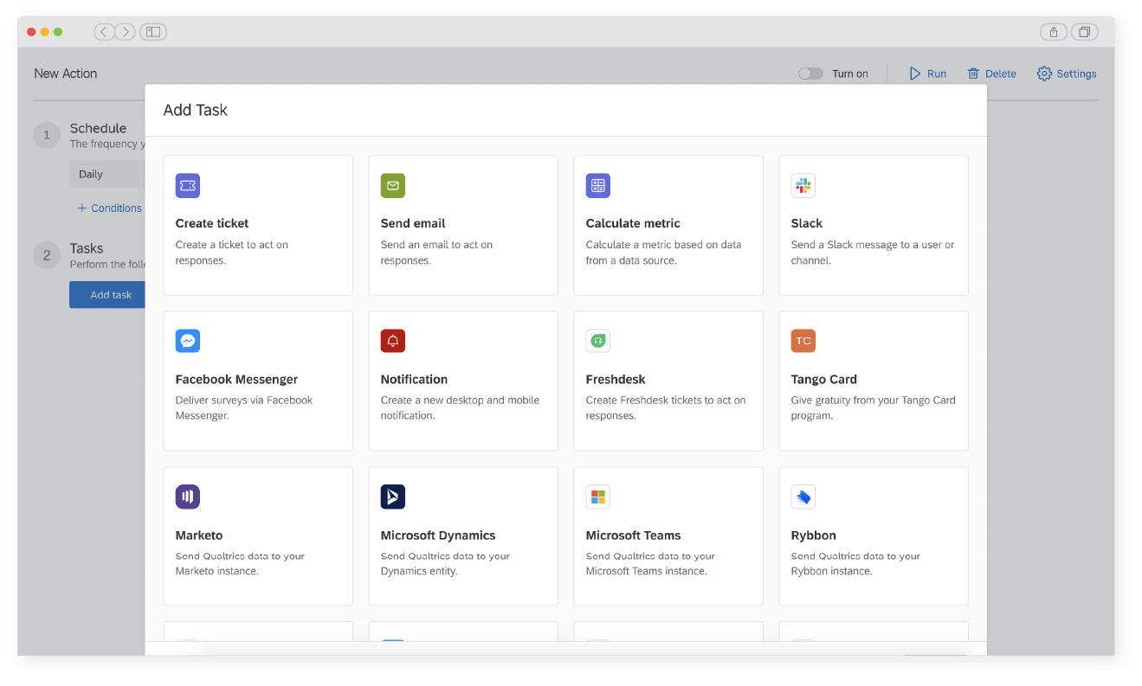Select the Create ticket task title

(212, 223)
